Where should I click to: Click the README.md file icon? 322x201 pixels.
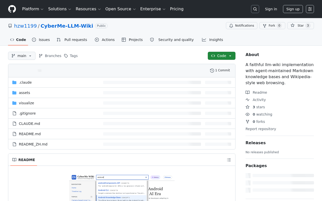pos(14,134)
